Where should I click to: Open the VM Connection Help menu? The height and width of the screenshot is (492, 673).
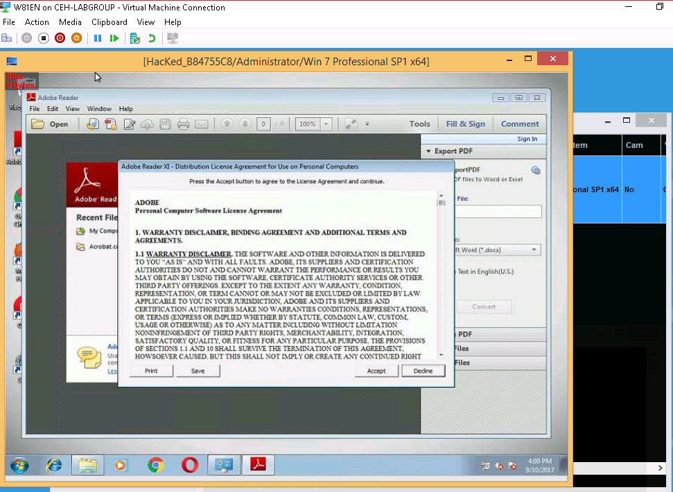pos(173,22)
